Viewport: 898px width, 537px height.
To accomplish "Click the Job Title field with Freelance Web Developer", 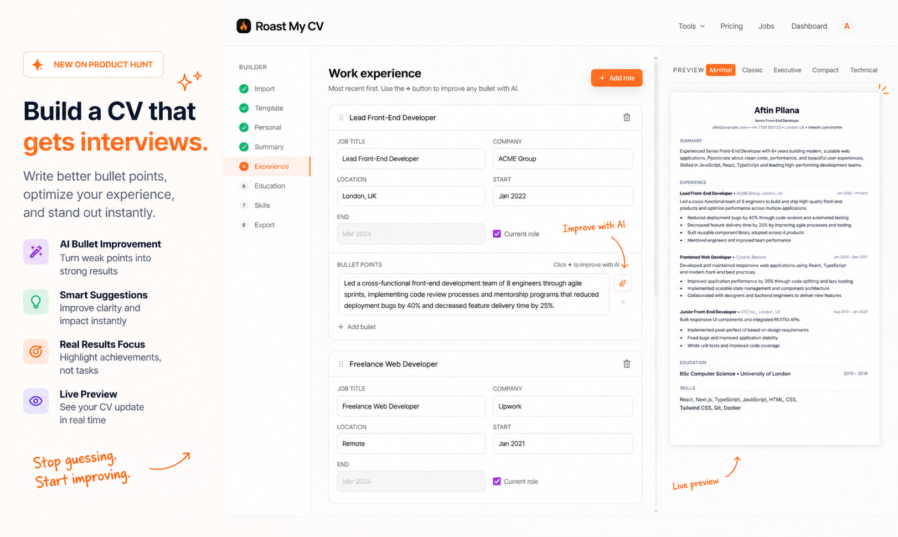I will click(x=411, y=406).
